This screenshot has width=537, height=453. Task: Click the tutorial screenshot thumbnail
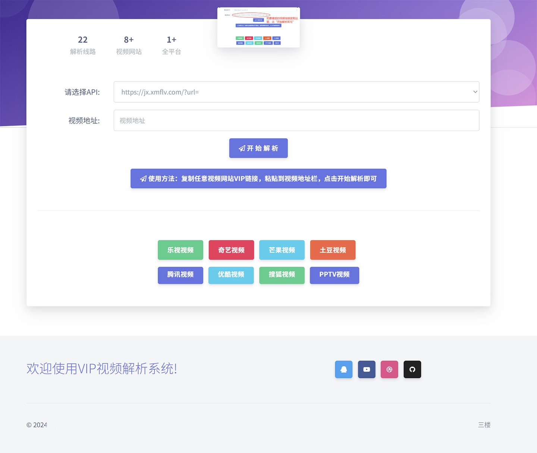[258, 28]
